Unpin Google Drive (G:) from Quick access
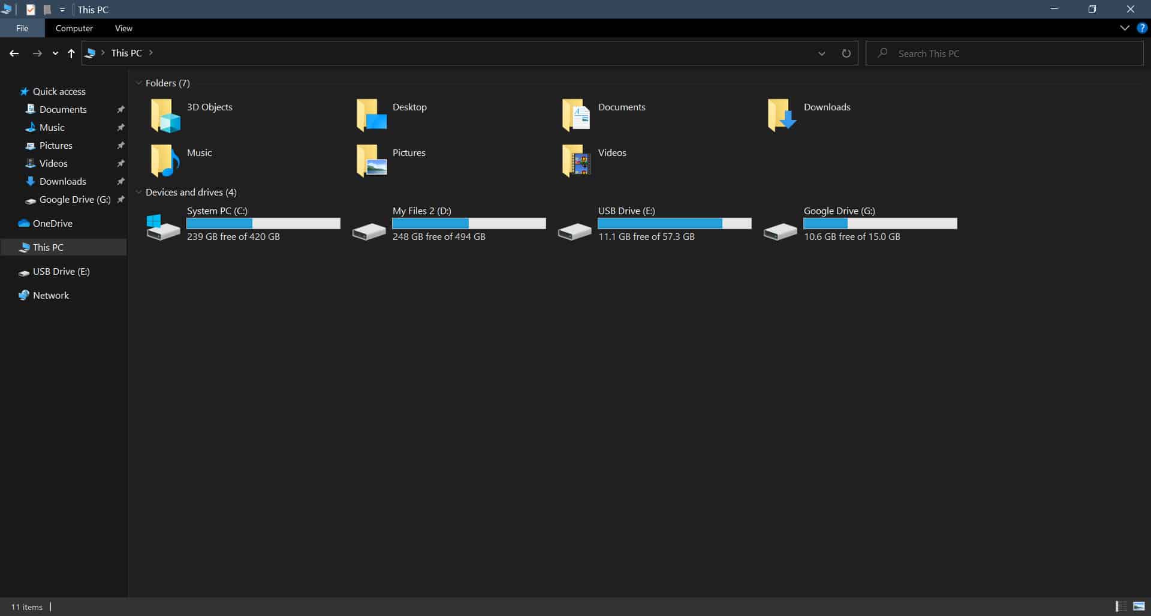This screenshot has height=616, width=1151. tap(120, 200)
